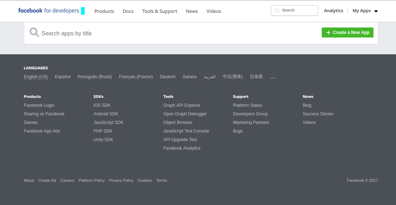Open the JavaScript SDK link
Screen dimensions: 396x205
[108, 122]
